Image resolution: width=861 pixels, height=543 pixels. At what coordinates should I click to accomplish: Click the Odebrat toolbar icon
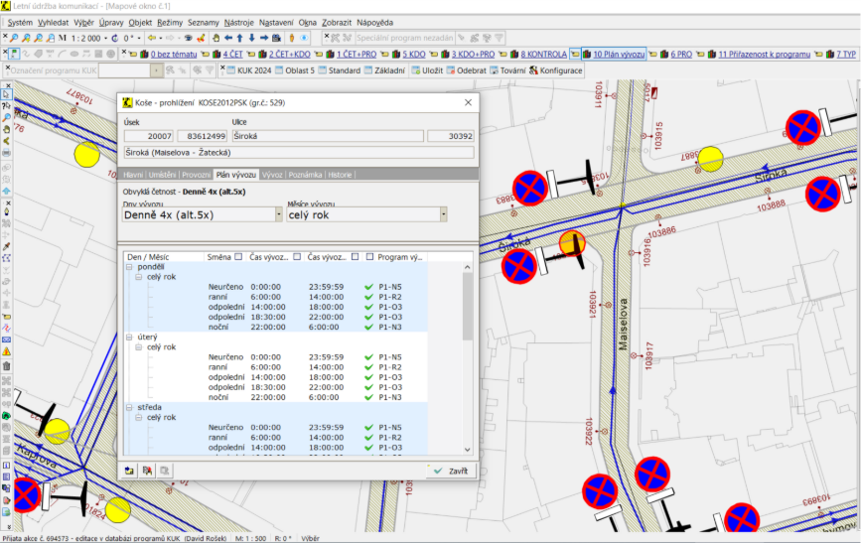pos(466,70)
